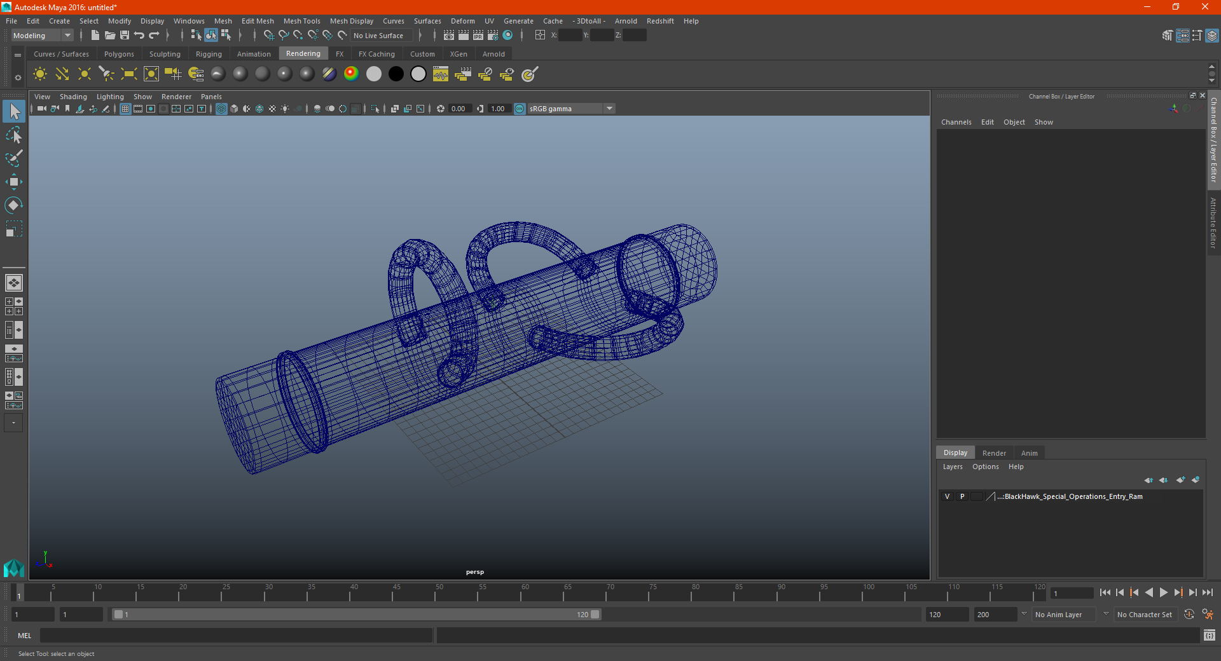Open the No Live Surface field
This screenshot has height=661, width=1221.
[x=382, y=36]
